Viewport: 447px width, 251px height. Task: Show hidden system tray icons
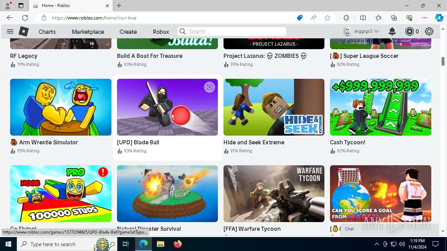376,244
